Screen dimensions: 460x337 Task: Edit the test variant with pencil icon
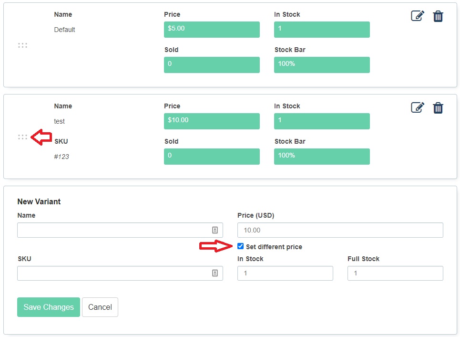(418, 107)
